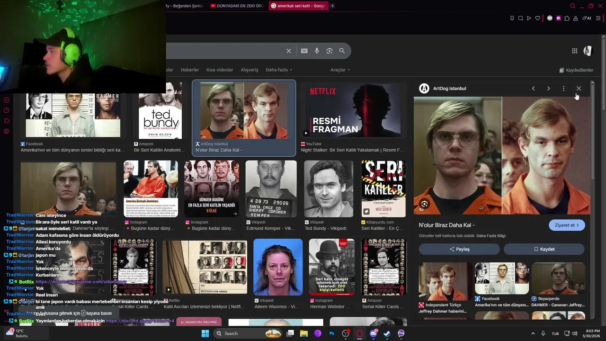Open the purple extension icon in toolbar

558,18
